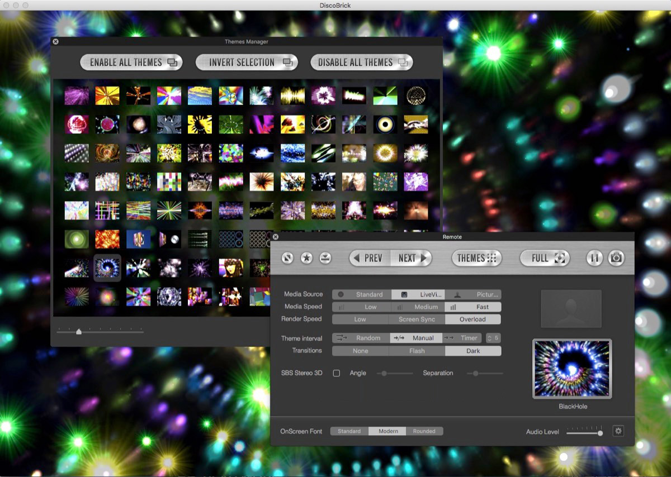671x477 pixels.
Task: Click DISABLE ALL THEMES button
Action: pos(361,63)
